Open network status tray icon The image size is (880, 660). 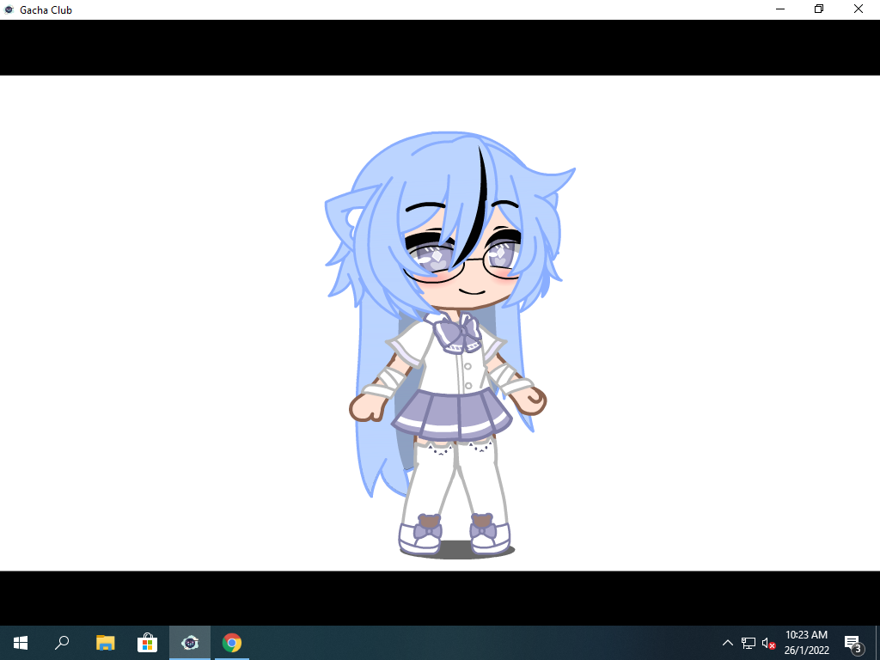pyautogui.click(x=749, y=643)
